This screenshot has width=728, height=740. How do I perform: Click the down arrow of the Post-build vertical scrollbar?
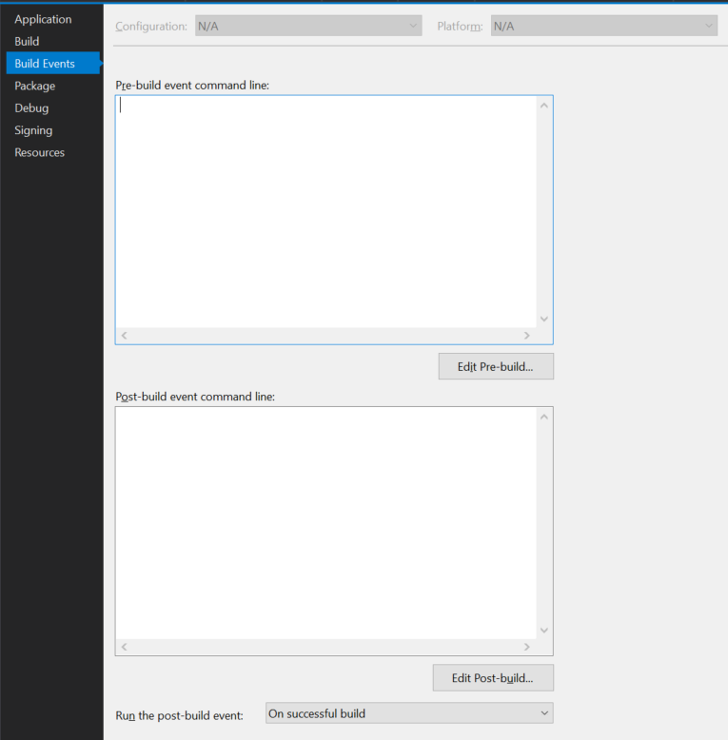[544, 631]
